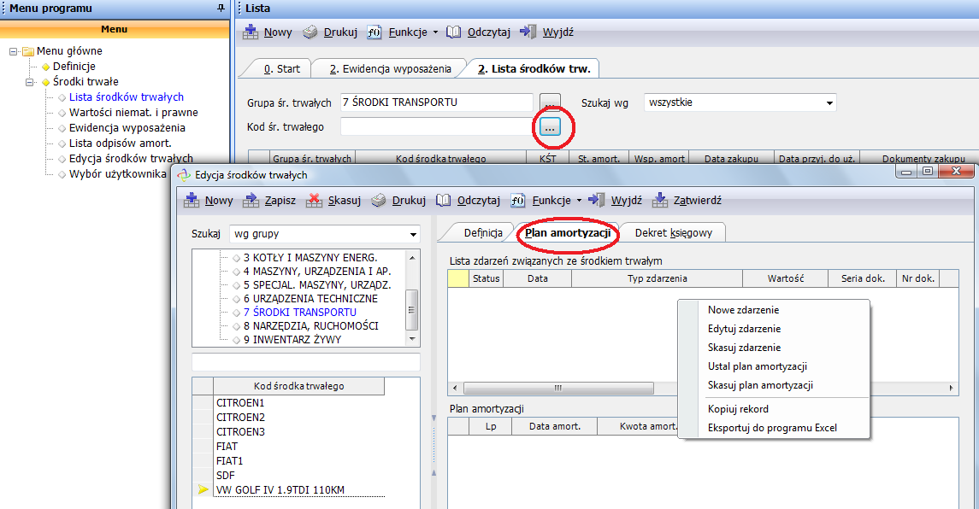Click Drukuj printer icon in Edycja window

pyautogui.click(x=379, y=200)
